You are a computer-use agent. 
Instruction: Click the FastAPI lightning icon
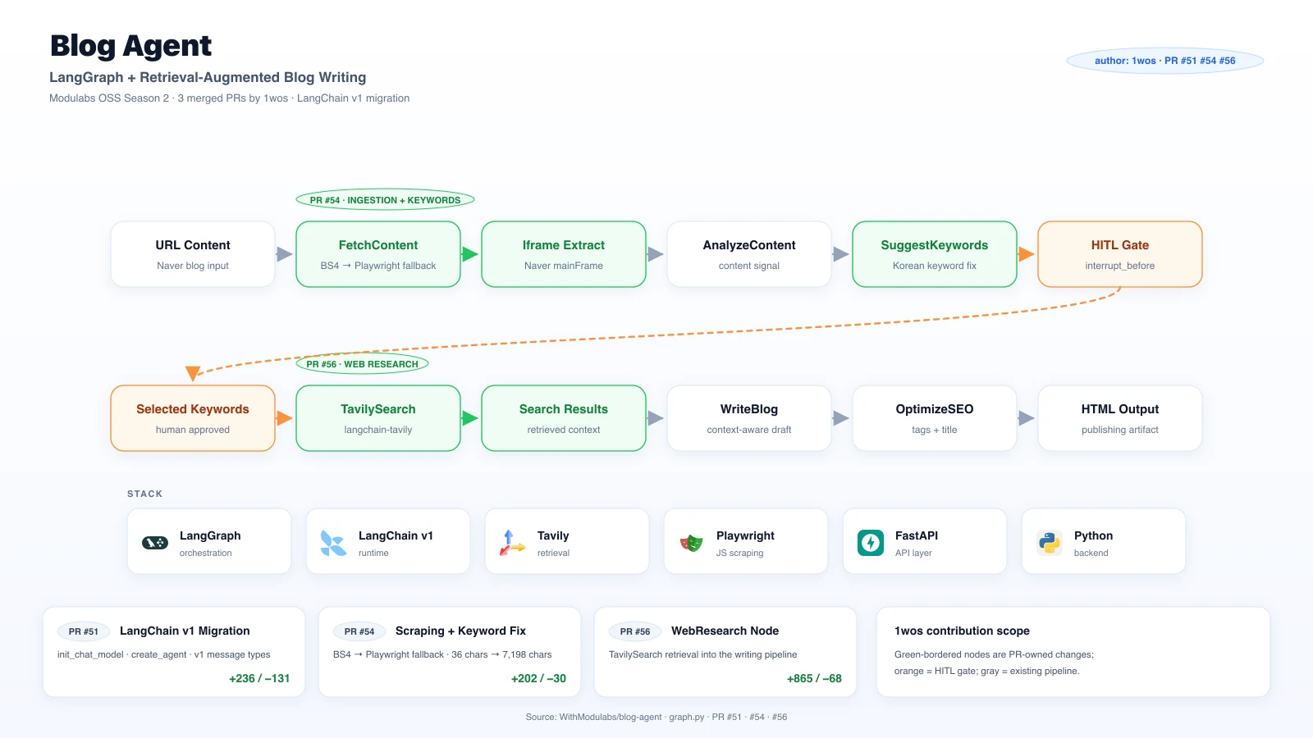point(871,543)
